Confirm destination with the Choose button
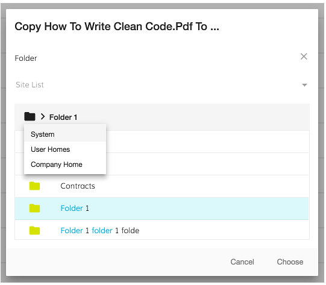 pyautogui.click(x=290, y=262)
